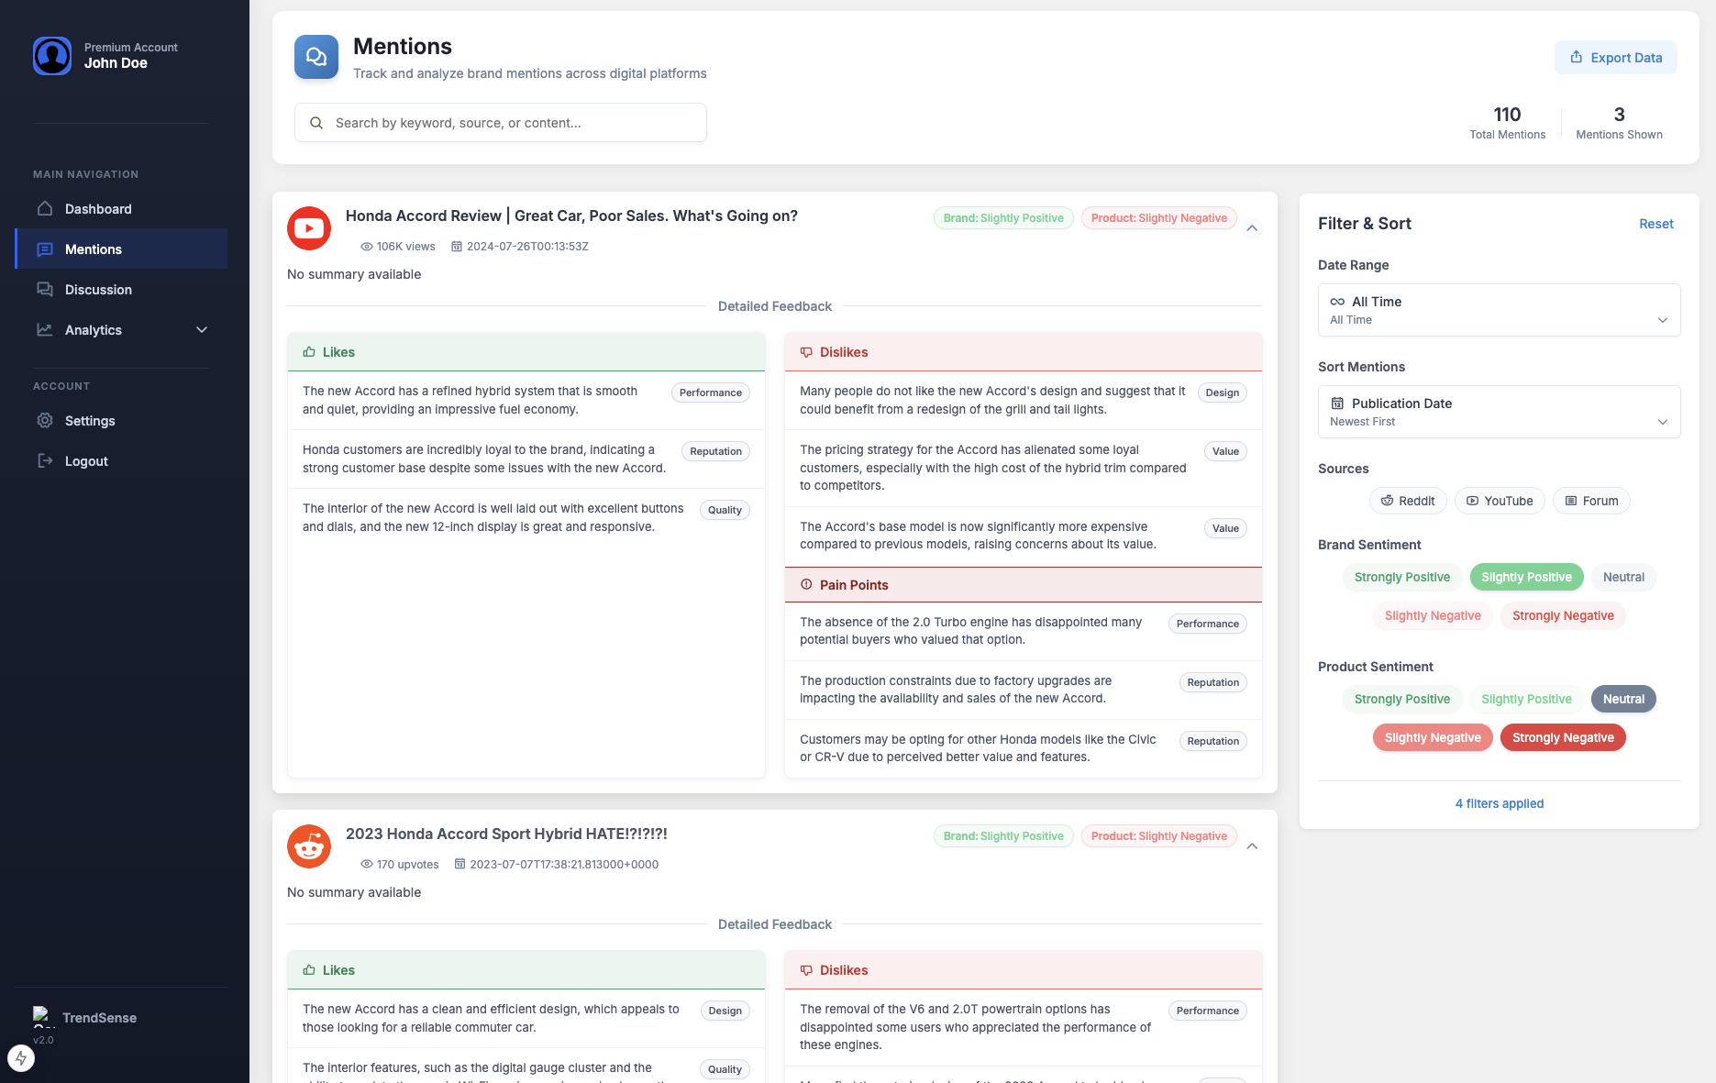Click the Reddit logo on second mention

(x=309, y=846)
